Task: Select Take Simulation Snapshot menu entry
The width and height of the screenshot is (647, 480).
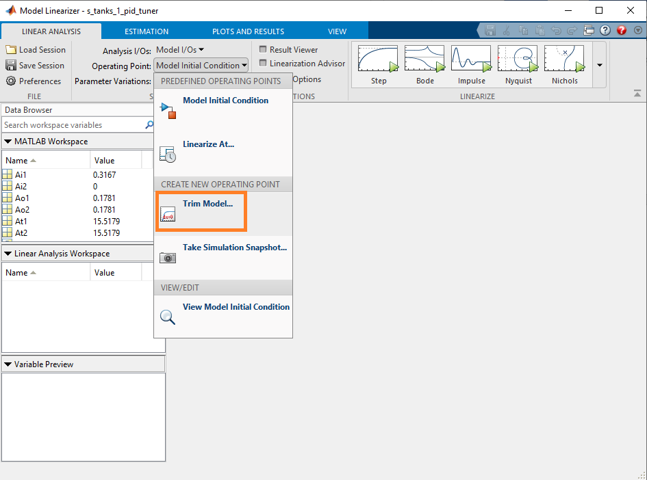Action: tap(234, 248)
